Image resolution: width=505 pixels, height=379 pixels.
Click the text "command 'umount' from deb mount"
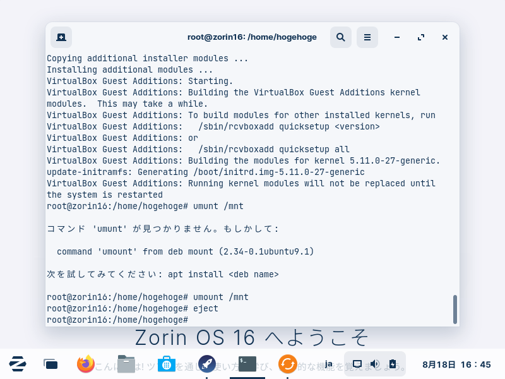pos(135,251)
